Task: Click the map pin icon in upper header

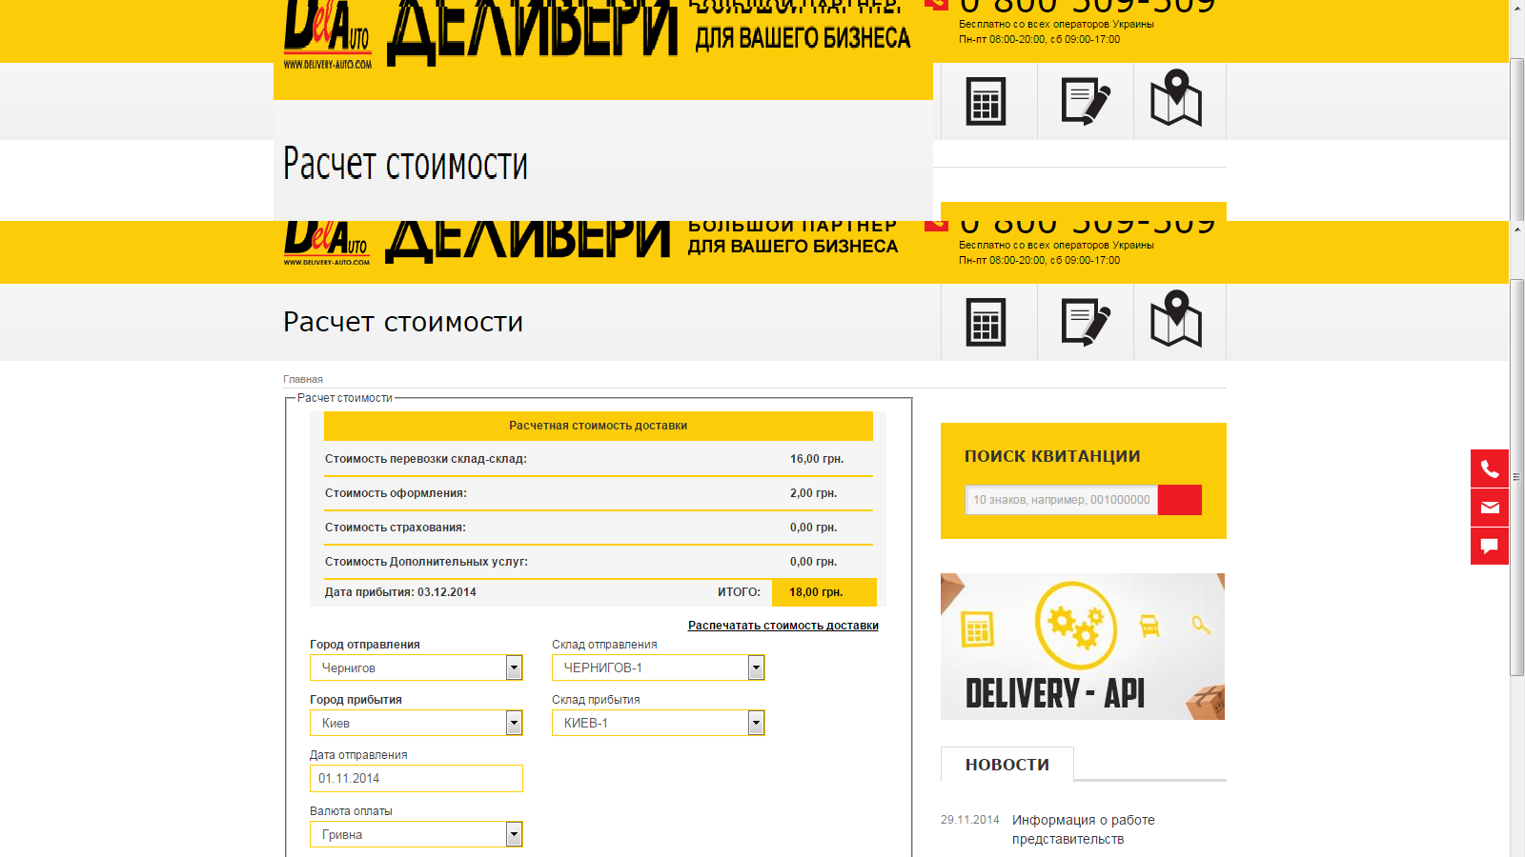Action: click(x=1176, y=98)
